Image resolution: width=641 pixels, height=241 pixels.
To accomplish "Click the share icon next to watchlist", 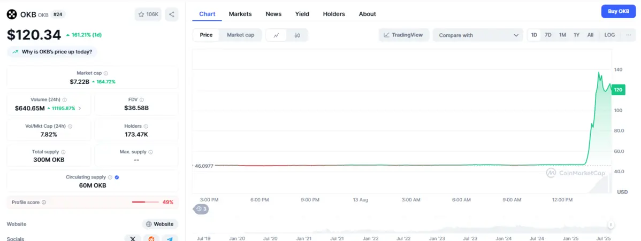I will click(171, 14).
